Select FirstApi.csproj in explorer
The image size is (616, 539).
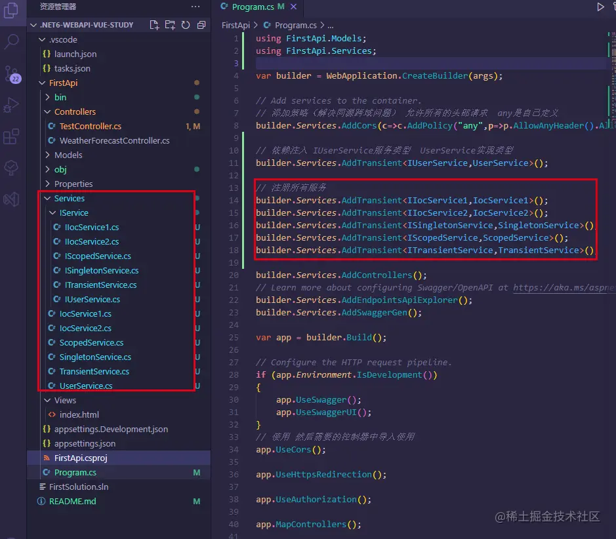pyautogui.click(x=119, y=458)
